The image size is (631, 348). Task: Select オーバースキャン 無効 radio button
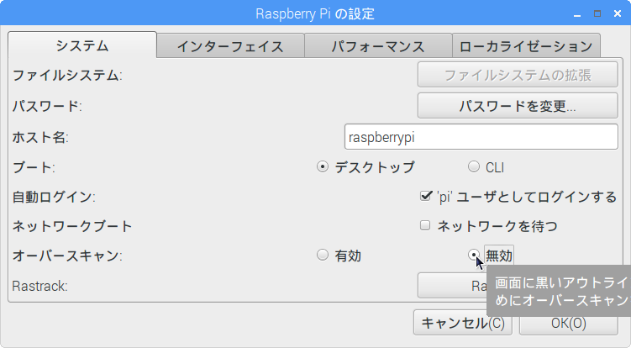coord(474,255)
